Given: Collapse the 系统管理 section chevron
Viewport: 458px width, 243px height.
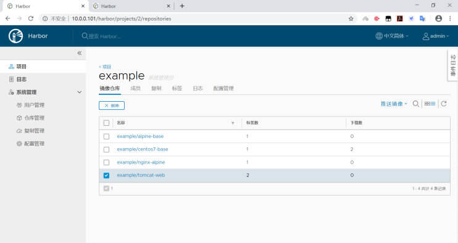Looking at the screenshot, I should pos(79,92).
